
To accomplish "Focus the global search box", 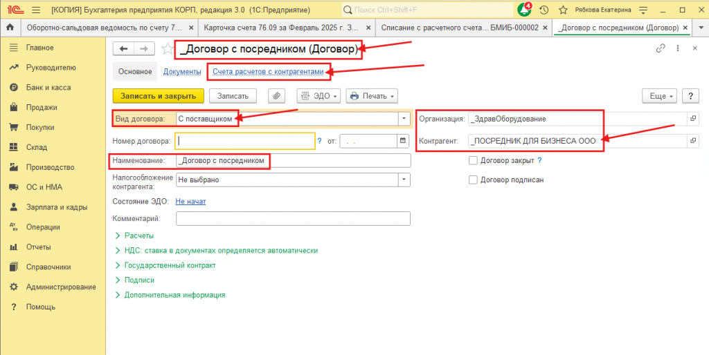I will coord(428,10).
